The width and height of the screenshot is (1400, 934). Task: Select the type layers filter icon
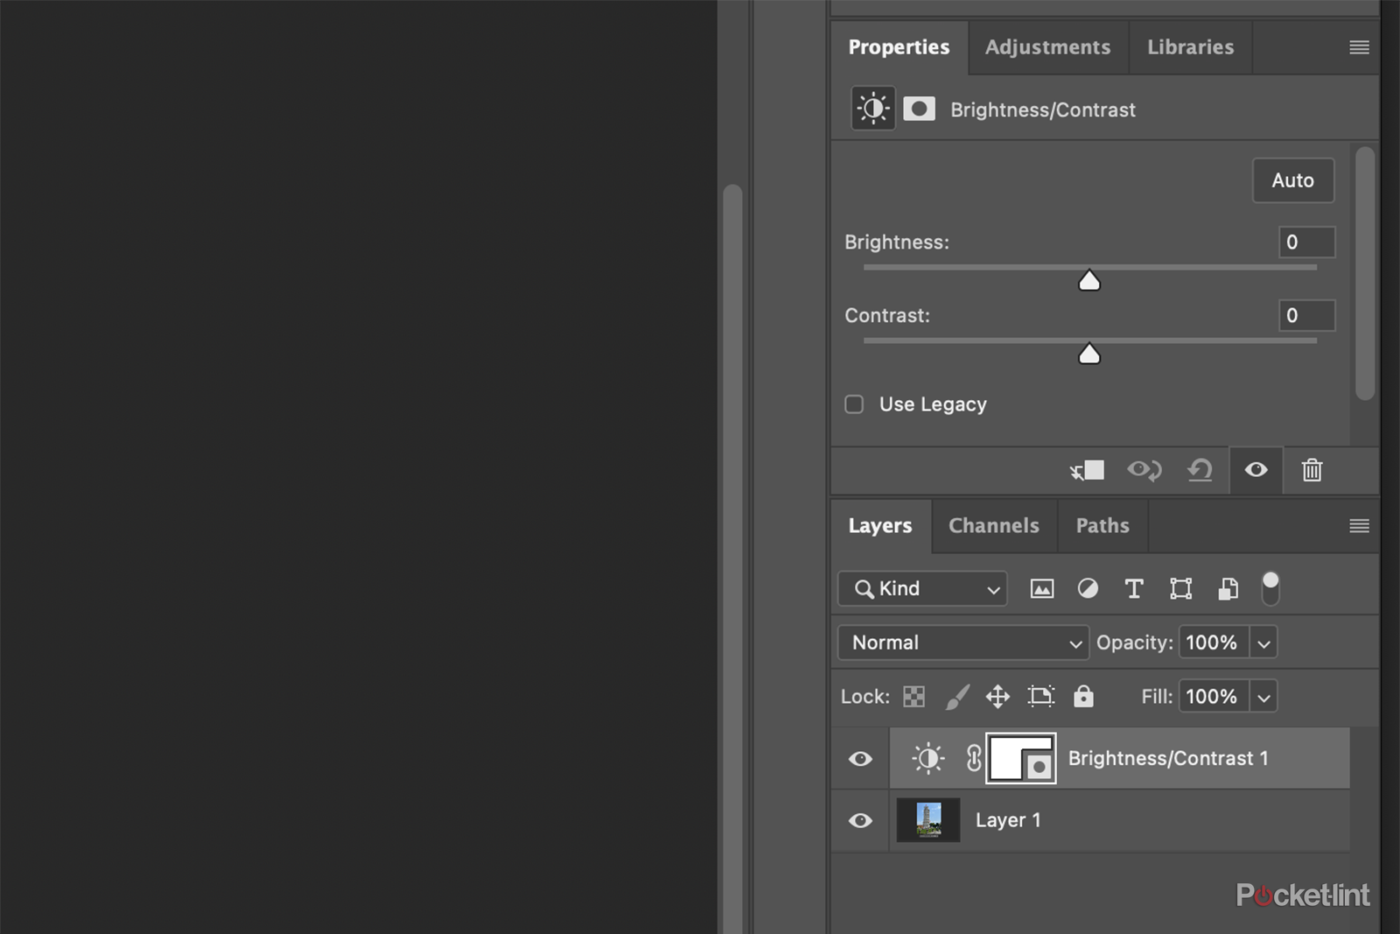(1134, 588)
